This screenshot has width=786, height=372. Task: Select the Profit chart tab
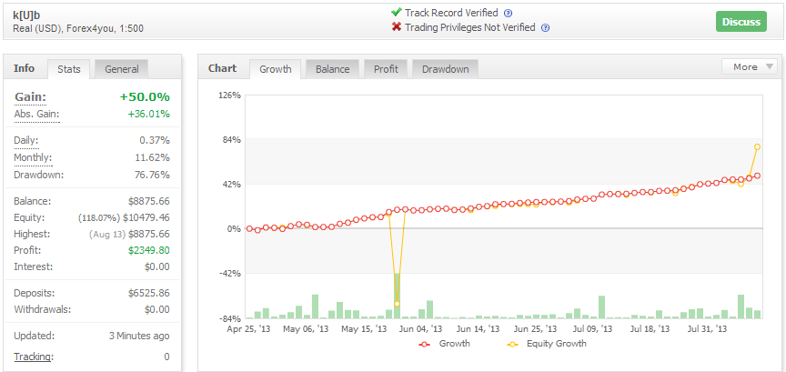click(386, 69)
